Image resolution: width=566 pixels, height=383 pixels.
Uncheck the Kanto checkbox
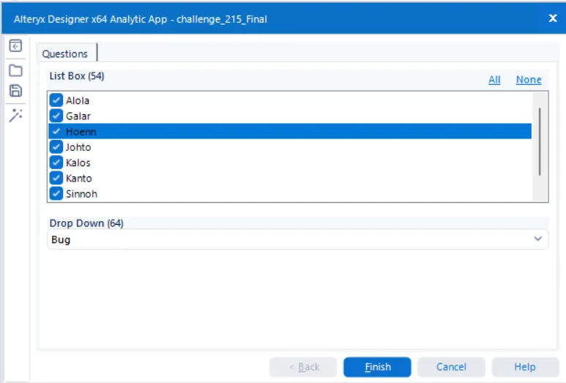click(x=56, y=178)
